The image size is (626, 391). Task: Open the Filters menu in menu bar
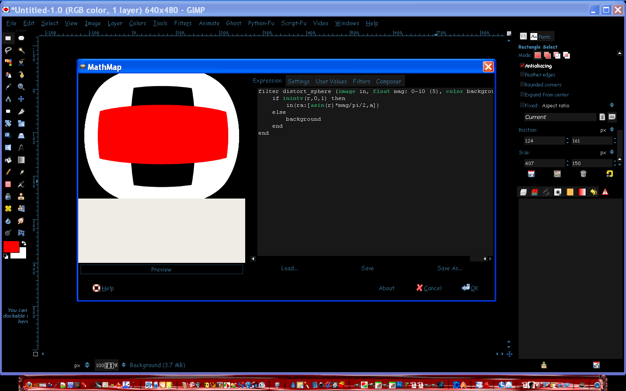pyautogui.click(x=183, y=23)
